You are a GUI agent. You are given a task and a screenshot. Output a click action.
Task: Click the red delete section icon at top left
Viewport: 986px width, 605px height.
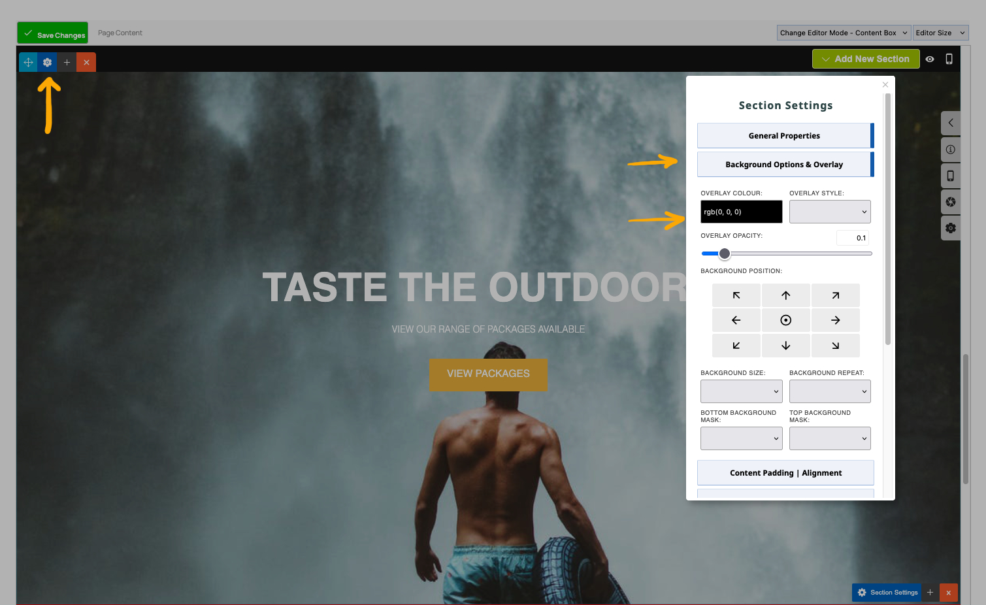coord(86,62)
